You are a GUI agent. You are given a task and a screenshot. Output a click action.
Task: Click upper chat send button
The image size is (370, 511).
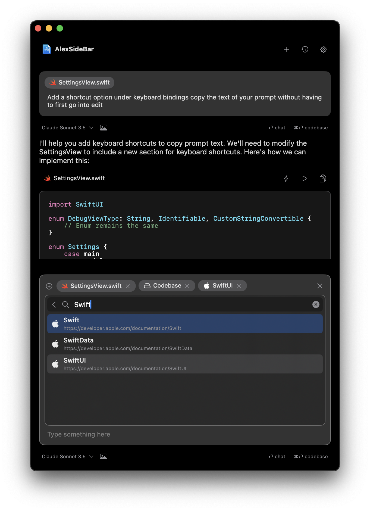277,128
